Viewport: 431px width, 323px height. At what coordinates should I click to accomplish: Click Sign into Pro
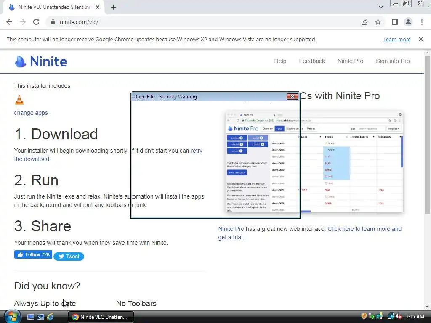[x=393, y=61]
